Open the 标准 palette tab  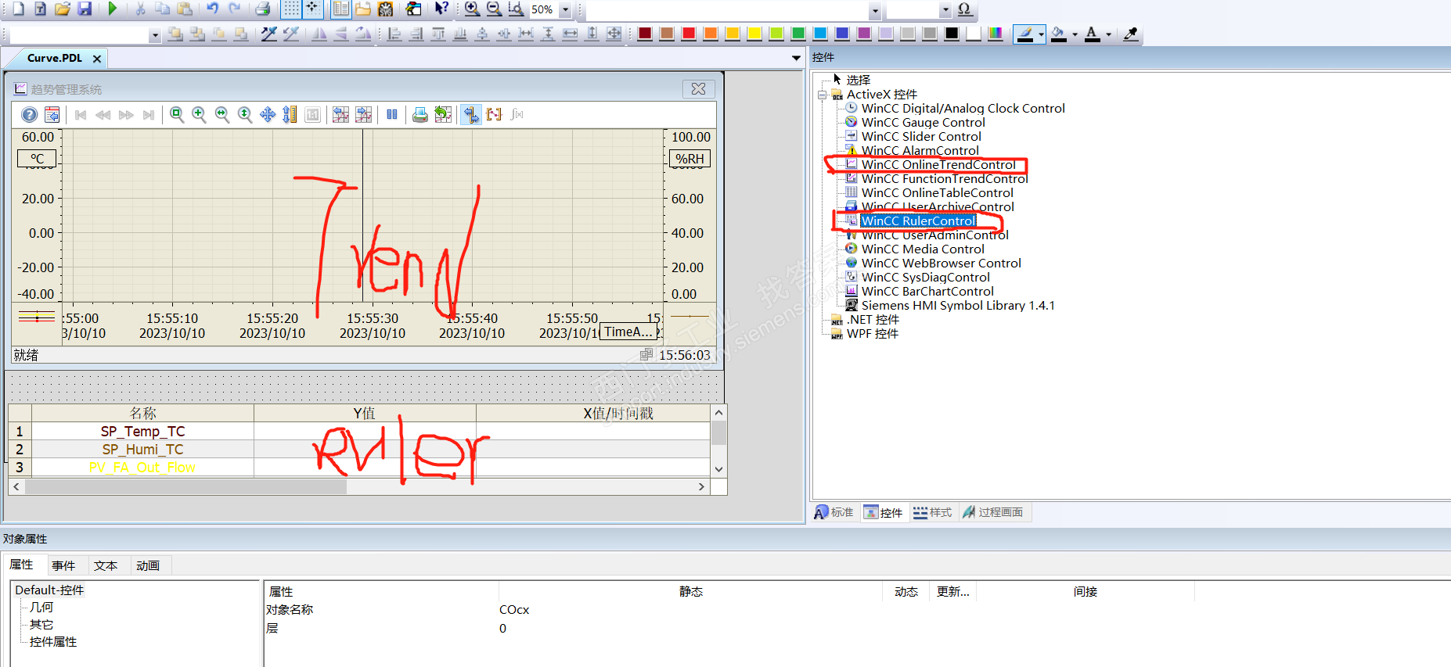point(834,512)
